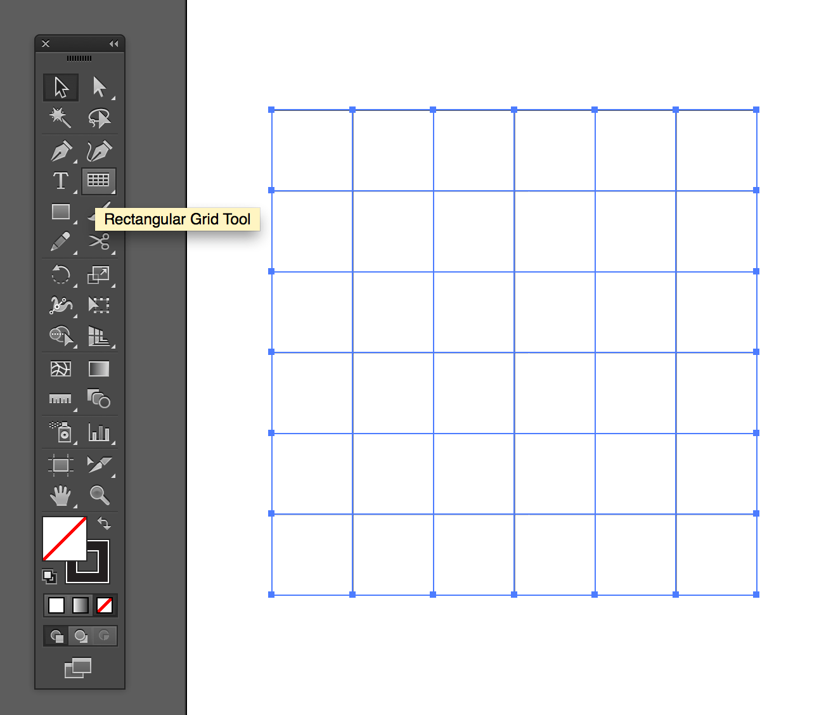Activate the Measure tool (ruler icon)
The width and height of the screenshot is (838, 715).
coord(61,399)
